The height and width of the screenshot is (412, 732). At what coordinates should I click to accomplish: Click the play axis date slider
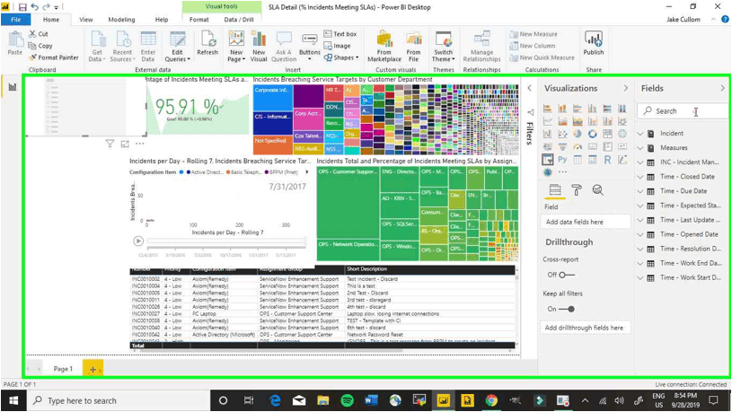click(226, 241)
